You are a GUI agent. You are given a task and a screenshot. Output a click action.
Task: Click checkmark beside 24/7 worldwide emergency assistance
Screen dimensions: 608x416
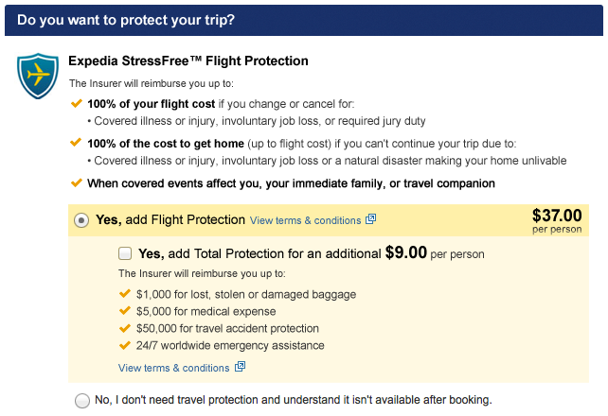(124, 345)
